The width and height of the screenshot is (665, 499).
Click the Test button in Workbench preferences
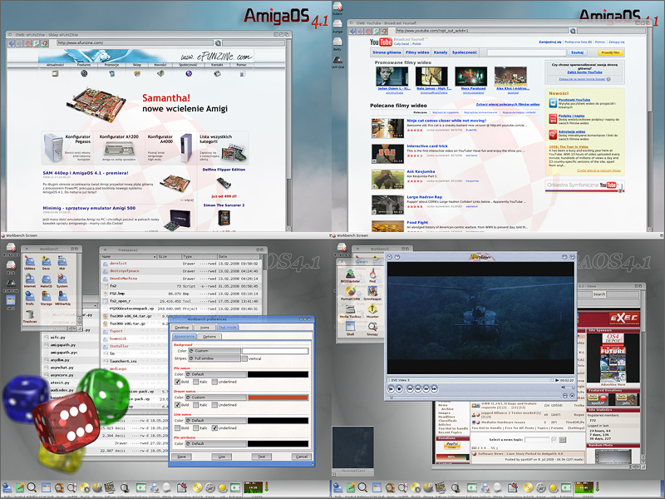262,457
